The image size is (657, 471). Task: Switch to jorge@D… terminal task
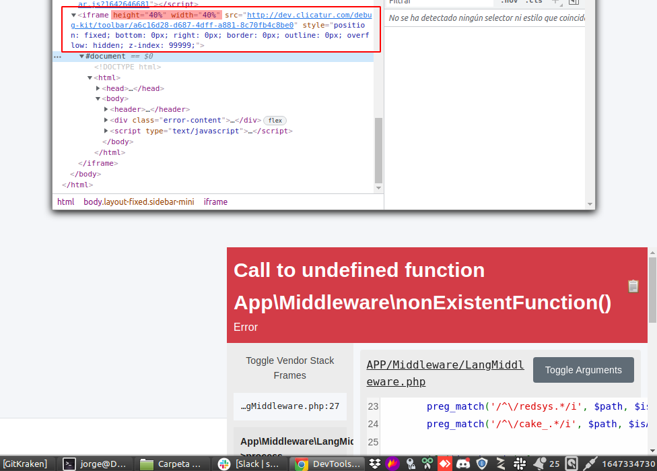95,464
